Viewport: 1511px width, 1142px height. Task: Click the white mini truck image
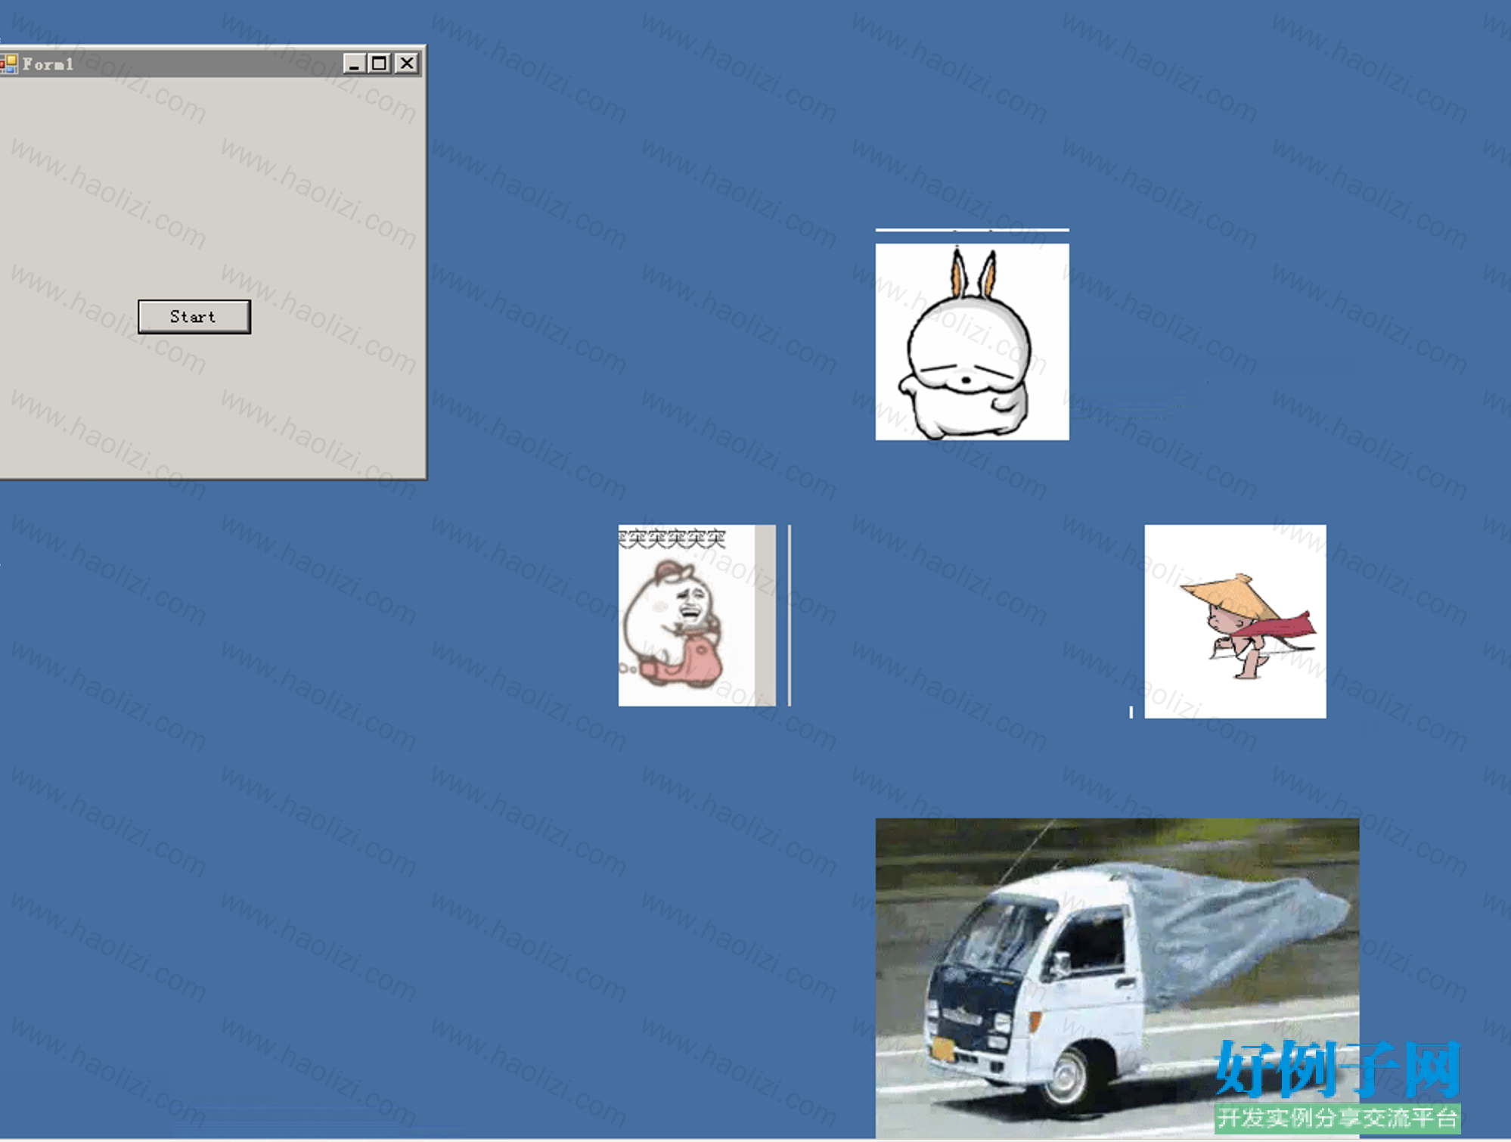1117,979
